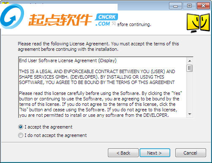
Task: Return to previous page with < Back
Action: coord(123,153)
